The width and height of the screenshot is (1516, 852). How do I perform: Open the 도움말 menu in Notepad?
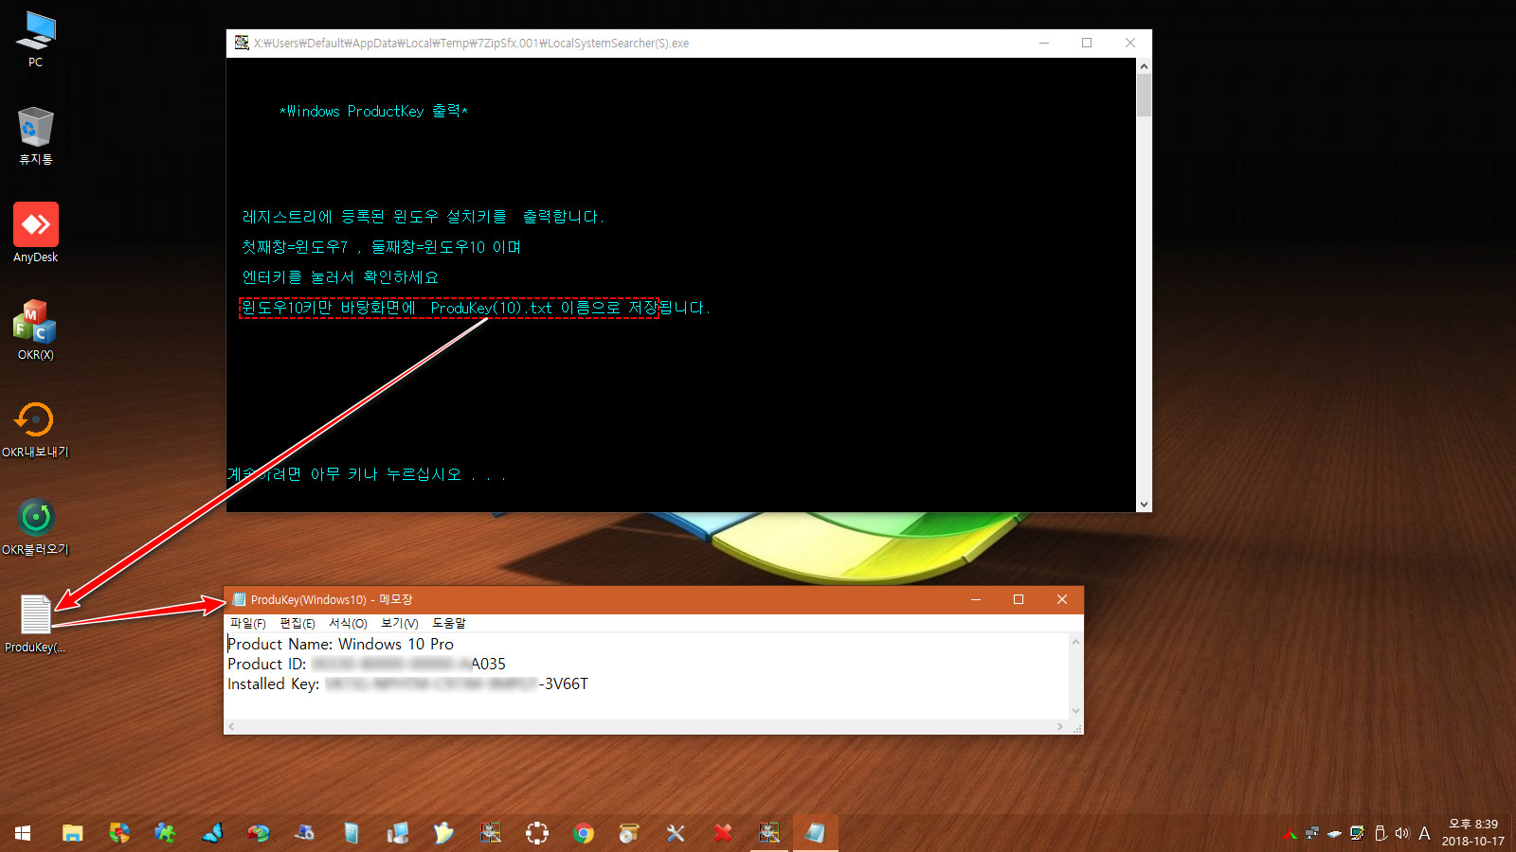[449, 623]
